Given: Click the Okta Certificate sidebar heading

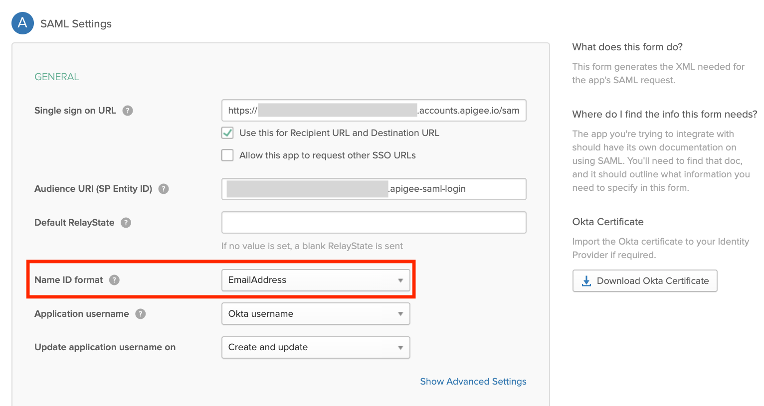Looking at the screenshot, I should pyautogui.click(x=607, y=222).
